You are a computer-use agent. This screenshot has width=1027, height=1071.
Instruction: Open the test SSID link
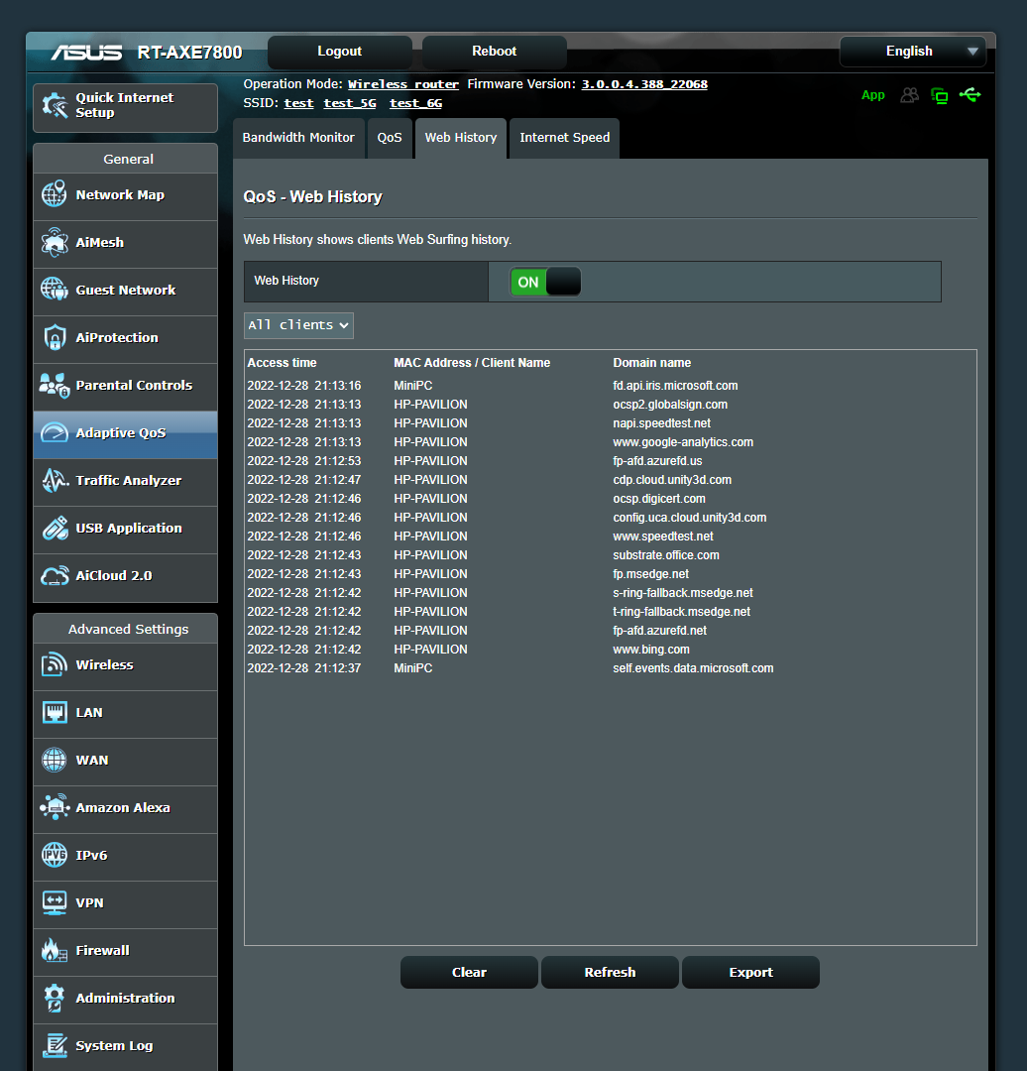[x=298, y=103]
